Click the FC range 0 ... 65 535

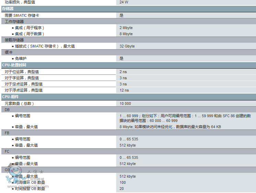[129, 157]
